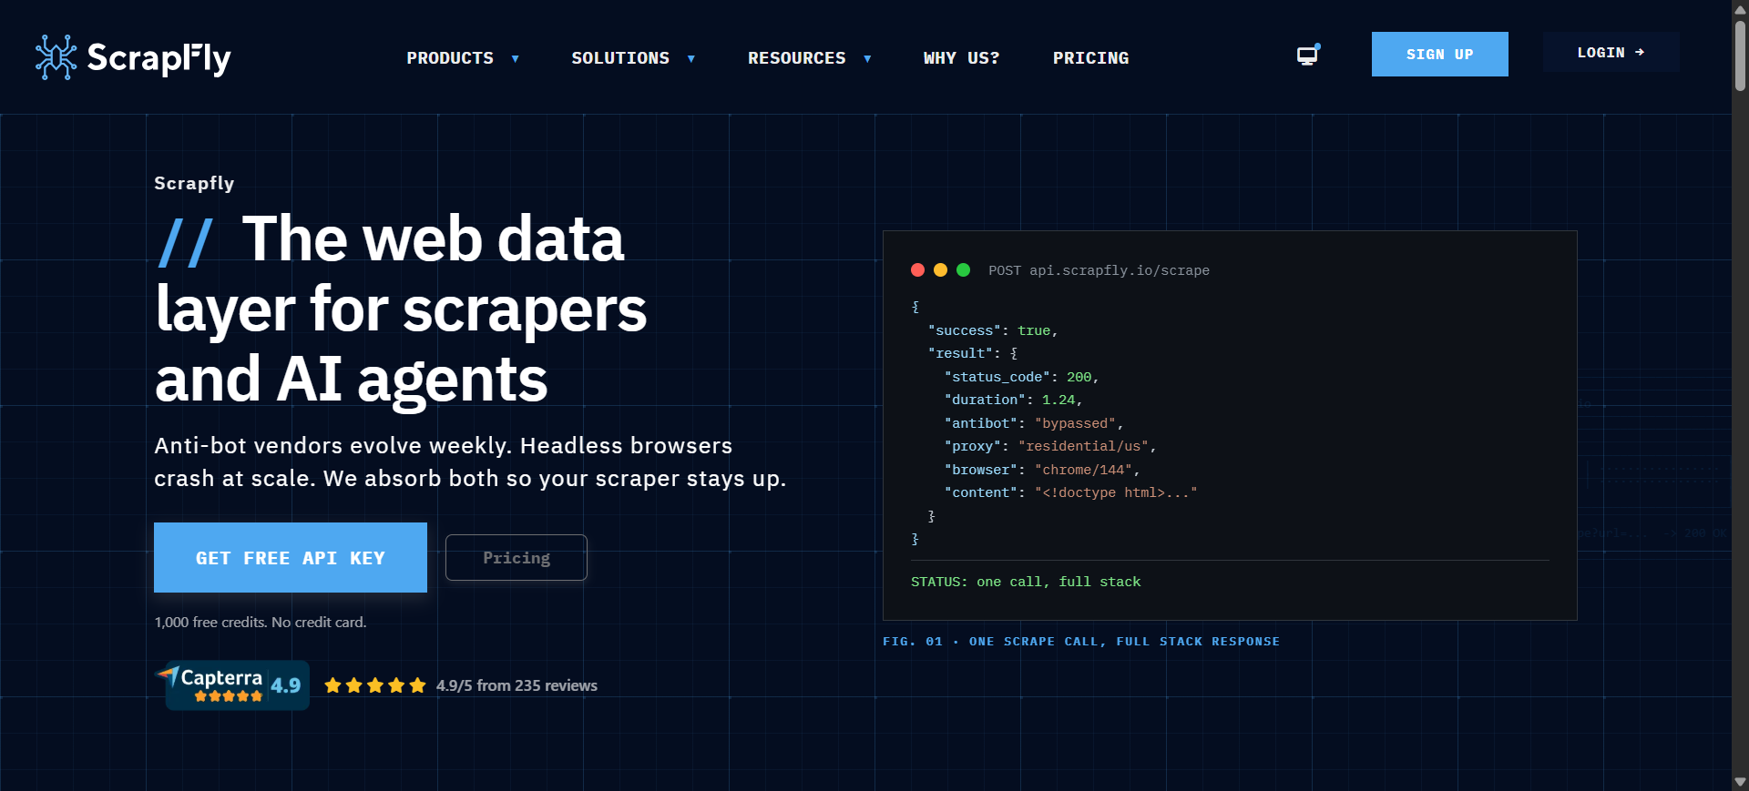
Task: Click the outlined Pricing button in hero
Action: click(x=516, y=557)
